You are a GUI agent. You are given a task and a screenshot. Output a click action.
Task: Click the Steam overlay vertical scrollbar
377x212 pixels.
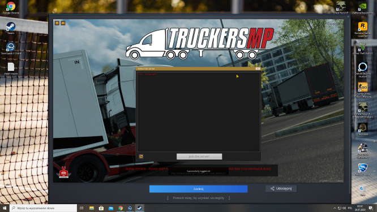[x=350, y=106]
